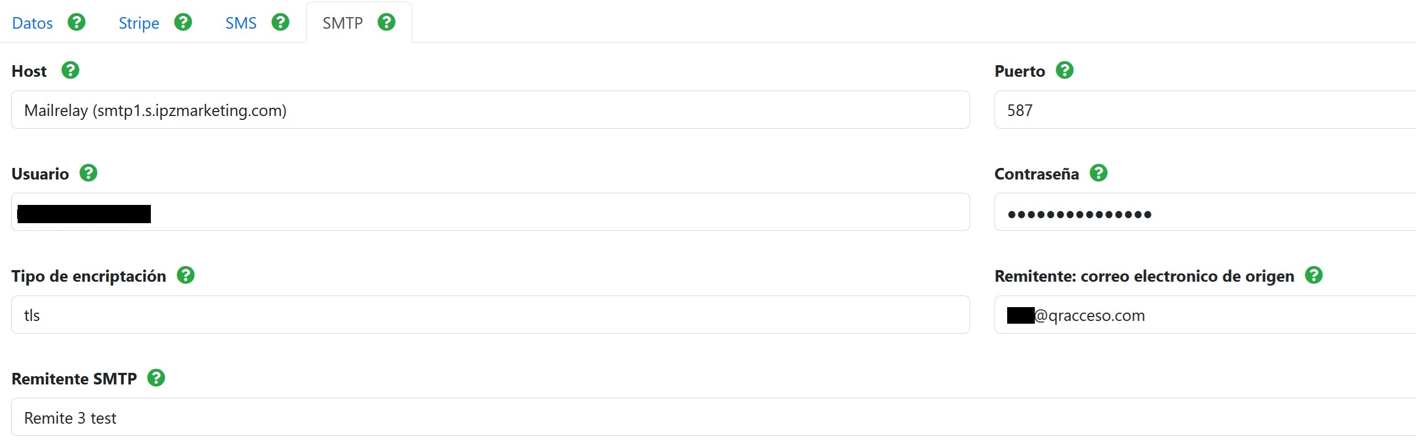Open the tls encryption type selector
Viewport: 1416px width, 443px height.
pyautogui.click(x=490, y=315)
